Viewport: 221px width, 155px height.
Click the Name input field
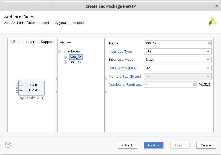pyautogui.click(x=175, y=43)
